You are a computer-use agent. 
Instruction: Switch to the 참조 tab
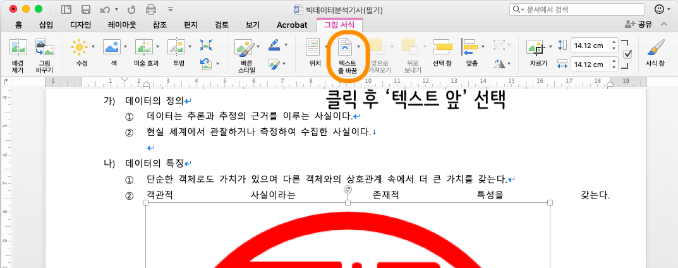point(160,25)
